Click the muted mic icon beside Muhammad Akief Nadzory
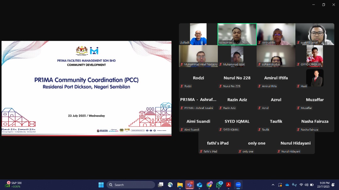The width and height of the screenshot is (339, 190). pyautogui.click(x=182, y=64)
